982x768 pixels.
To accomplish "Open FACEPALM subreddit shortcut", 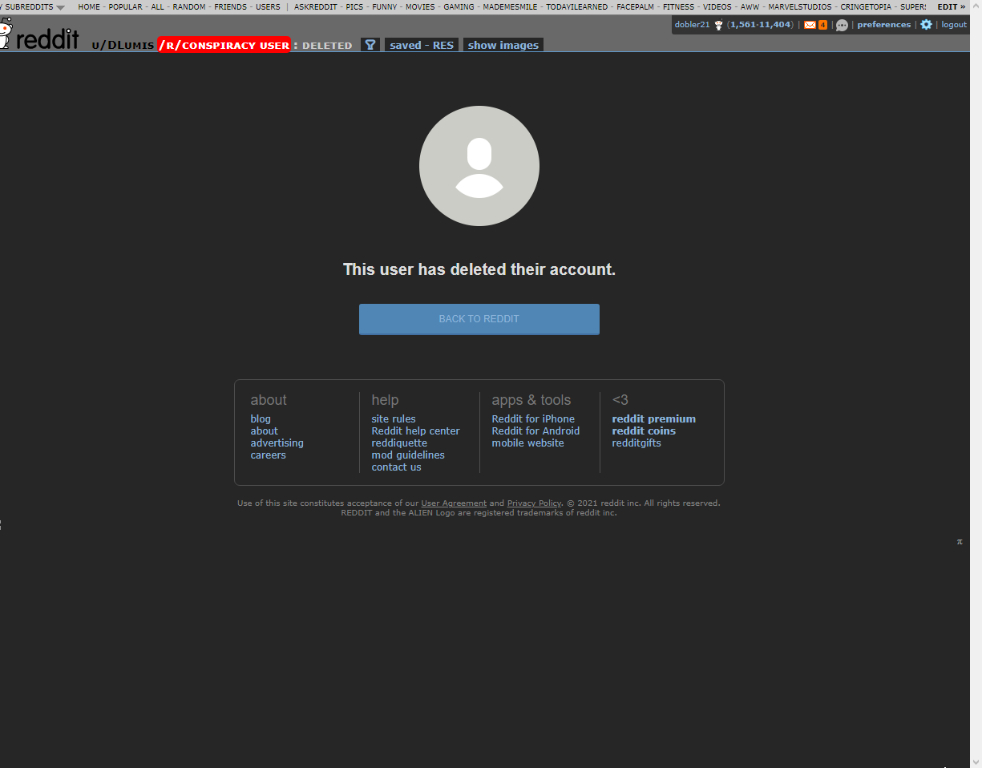I will pos(635,6).
